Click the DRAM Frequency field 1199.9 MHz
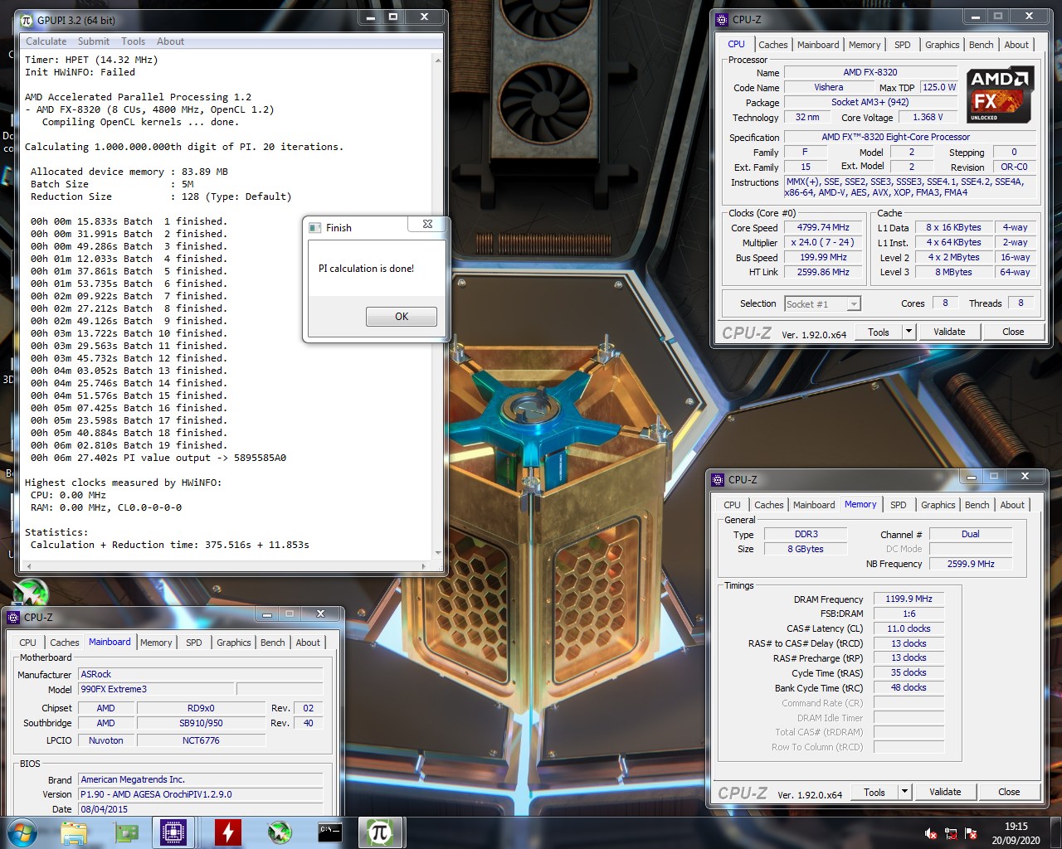1062x849 pixels. [x=909, y=599]
